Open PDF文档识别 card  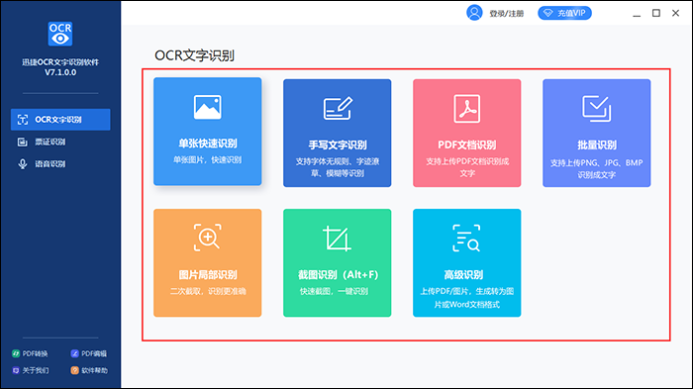coord(466,133)
